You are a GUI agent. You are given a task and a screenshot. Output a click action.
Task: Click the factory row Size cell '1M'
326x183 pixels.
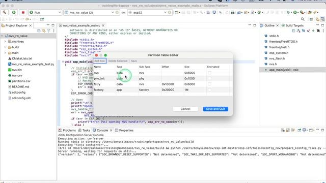click(x=186, y=90)
